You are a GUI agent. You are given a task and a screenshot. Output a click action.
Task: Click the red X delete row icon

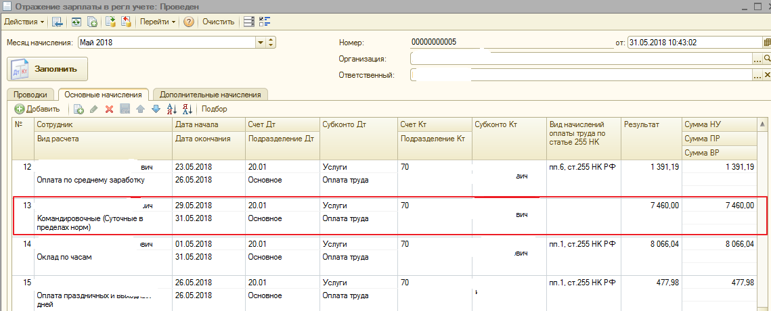tap(109, 109)
